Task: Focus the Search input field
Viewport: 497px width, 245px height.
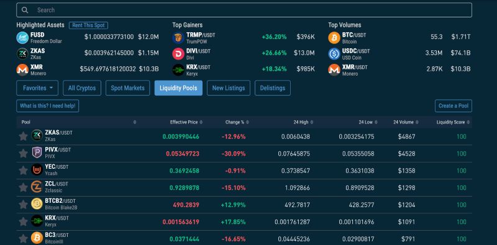Action: (x=244, y=10)
